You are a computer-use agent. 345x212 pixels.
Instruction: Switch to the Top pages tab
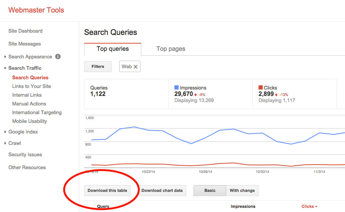pos(171,49)
